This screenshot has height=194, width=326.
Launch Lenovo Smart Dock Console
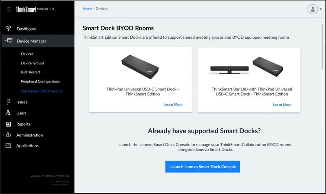203,167
